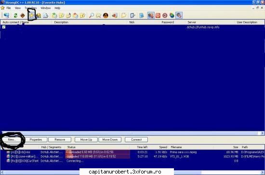This screenshot has width=265, height=175.
Task: Click the red square shutdown toolbar icon
Action: (x=158, y=15)
